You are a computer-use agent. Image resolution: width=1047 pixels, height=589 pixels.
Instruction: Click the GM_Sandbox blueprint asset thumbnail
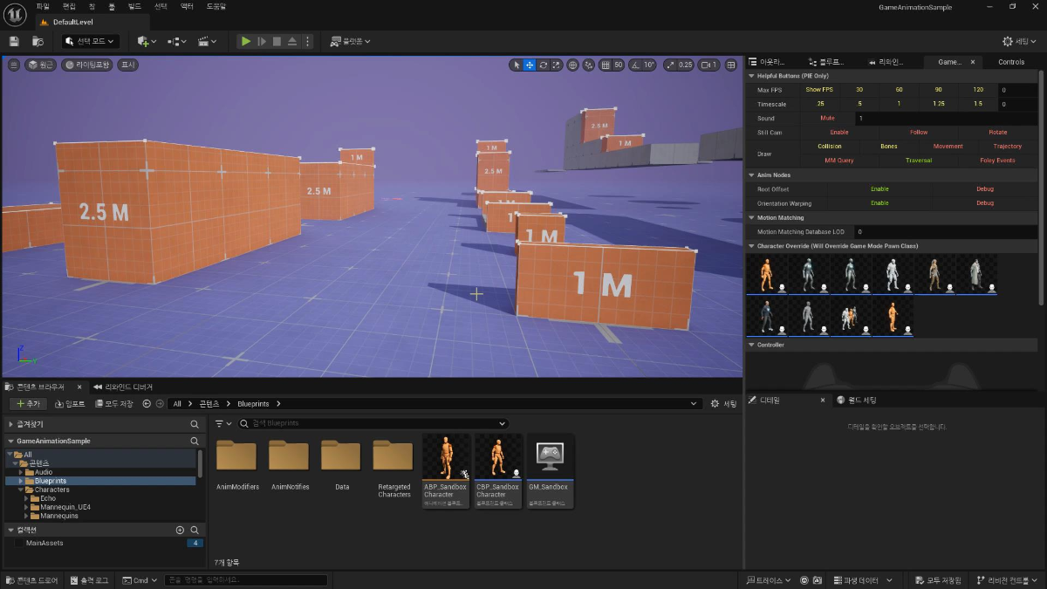(x=550, y=456)
